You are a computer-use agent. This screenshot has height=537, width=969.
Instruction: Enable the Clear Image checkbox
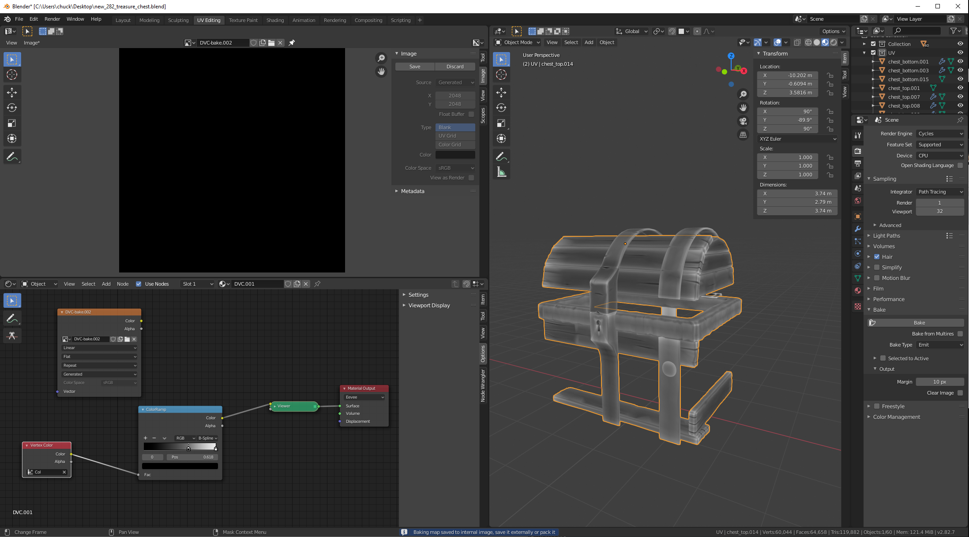coord(960,393)
